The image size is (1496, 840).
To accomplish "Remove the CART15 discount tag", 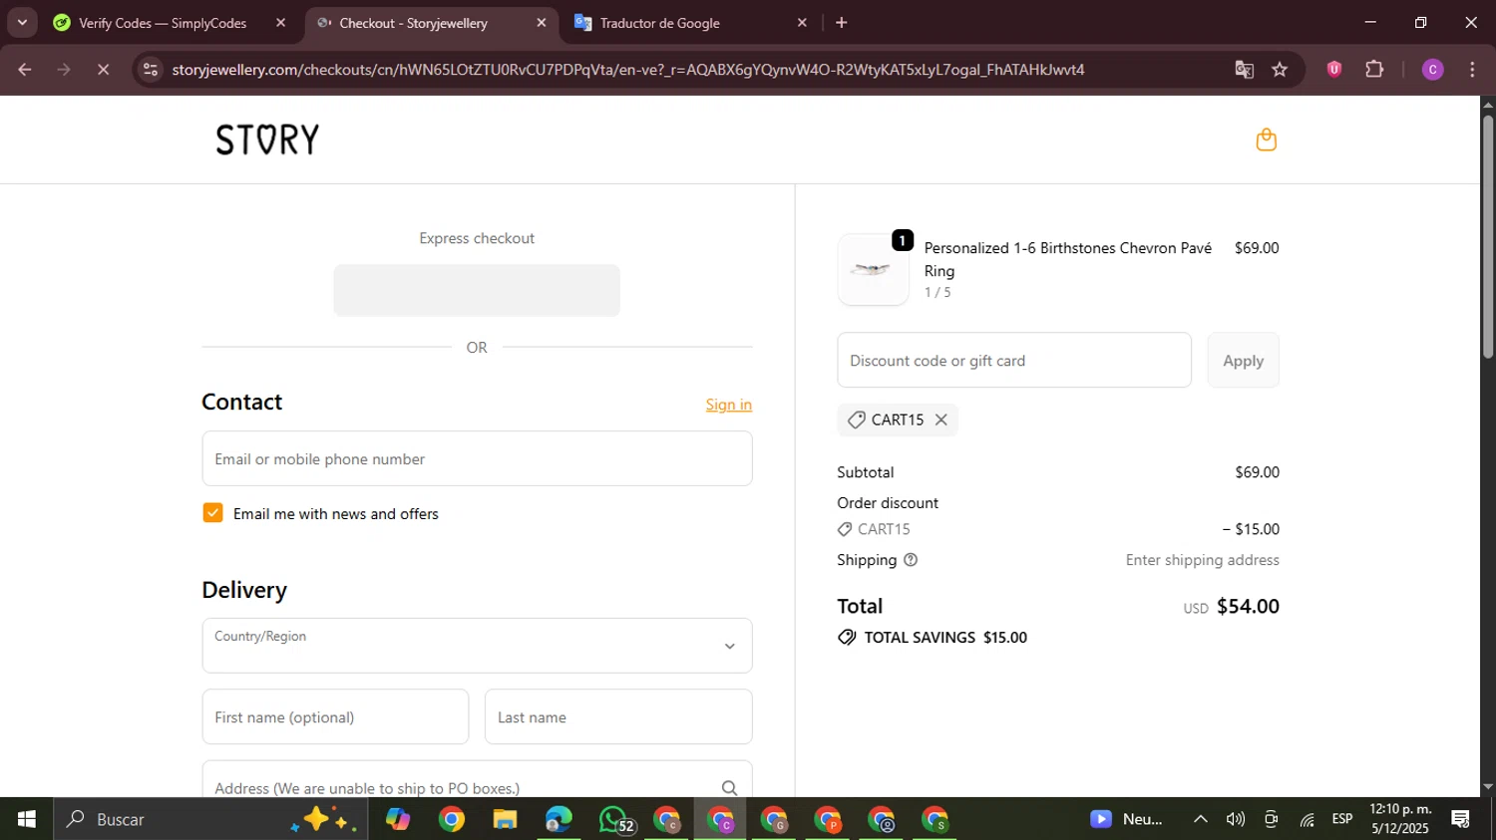I will point(940,420).
